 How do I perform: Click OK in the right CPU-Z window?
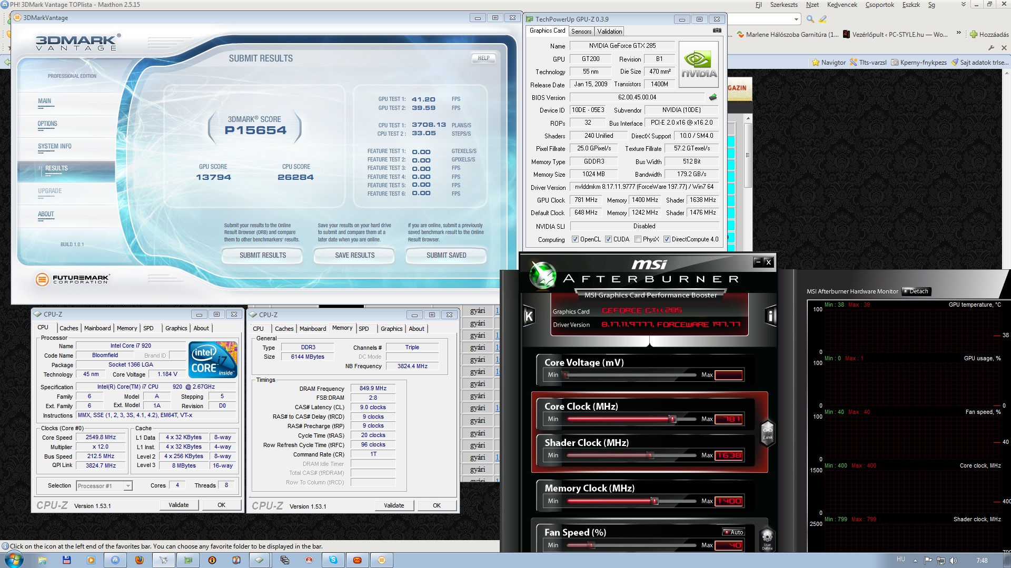(x=437, y=505)
